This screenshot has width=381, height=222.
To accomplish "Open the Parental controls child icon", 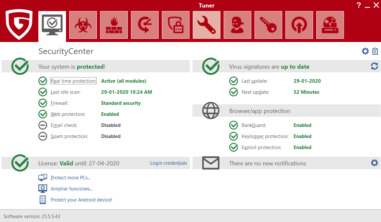I will coord(237,25).
